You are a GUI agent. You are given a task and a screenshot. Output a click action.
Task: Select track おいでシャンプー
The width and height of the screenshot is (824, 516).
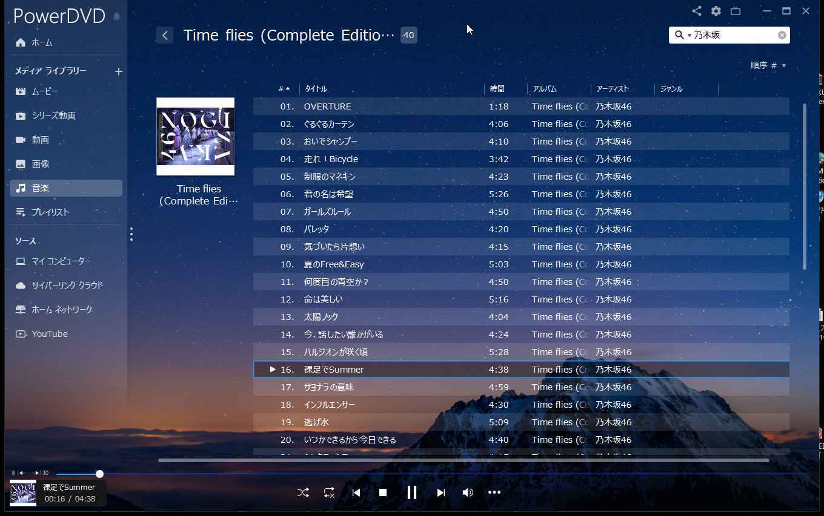(521, 142)
